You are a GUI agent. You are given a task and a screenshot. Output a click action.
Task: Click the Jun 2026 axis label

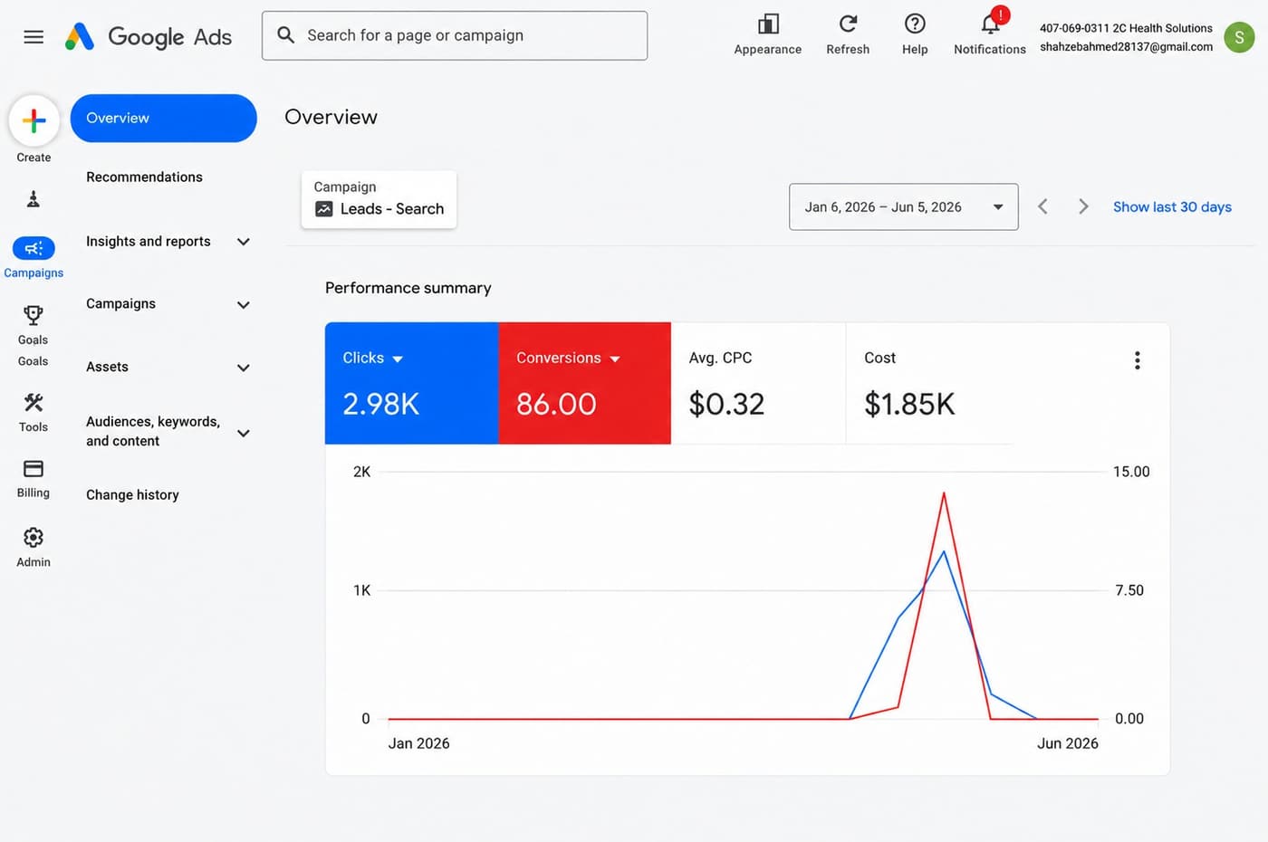coord(1067,743)
